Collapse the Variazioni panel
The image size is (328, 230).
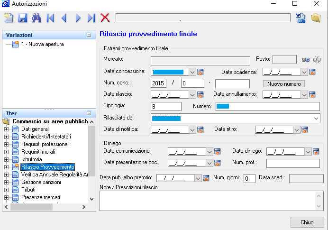tap(89, 35)
